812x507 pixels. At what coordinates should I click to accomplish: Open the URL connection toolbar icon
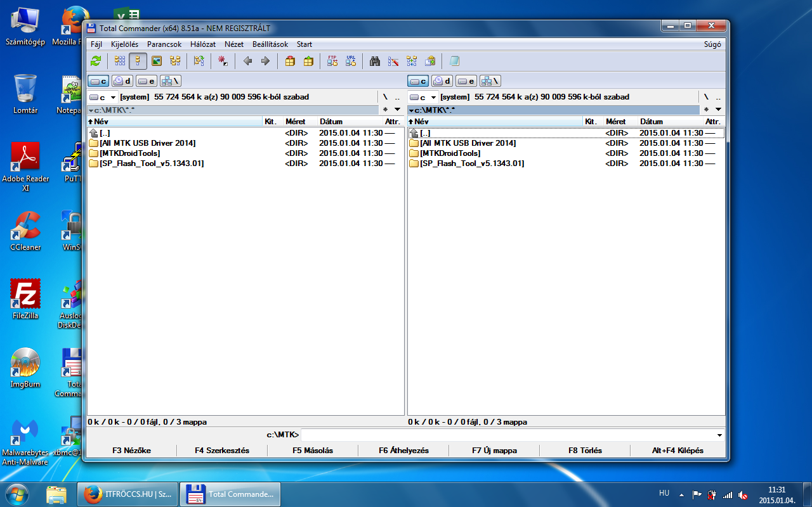click(x=351, y=61)
